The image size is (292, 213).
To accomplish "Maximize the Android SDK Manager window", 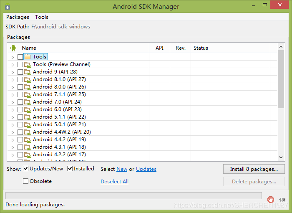I will [x=265, y=5].
